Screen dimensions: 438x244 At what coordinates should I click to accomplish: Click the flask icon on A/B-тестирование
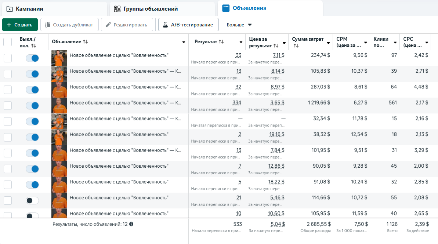[166, 25]
